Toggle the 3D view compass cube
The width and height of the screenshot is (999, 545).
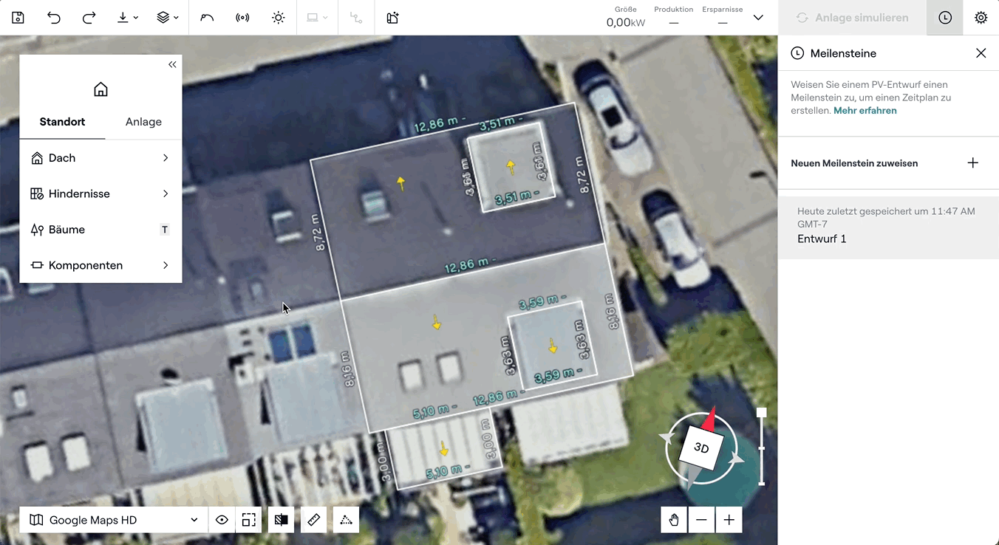pyautogui.click(x=700, y=448)
